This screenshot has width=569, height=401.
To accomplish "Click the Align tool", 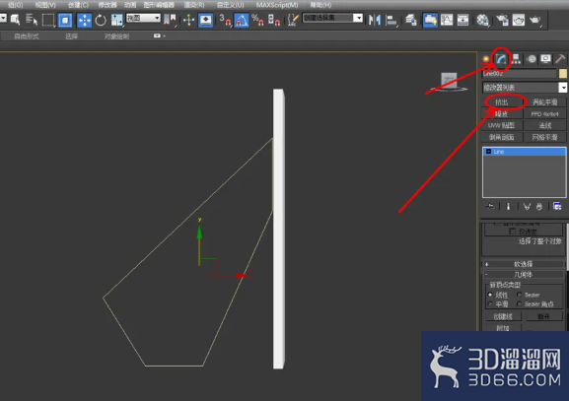I will 391,20.
